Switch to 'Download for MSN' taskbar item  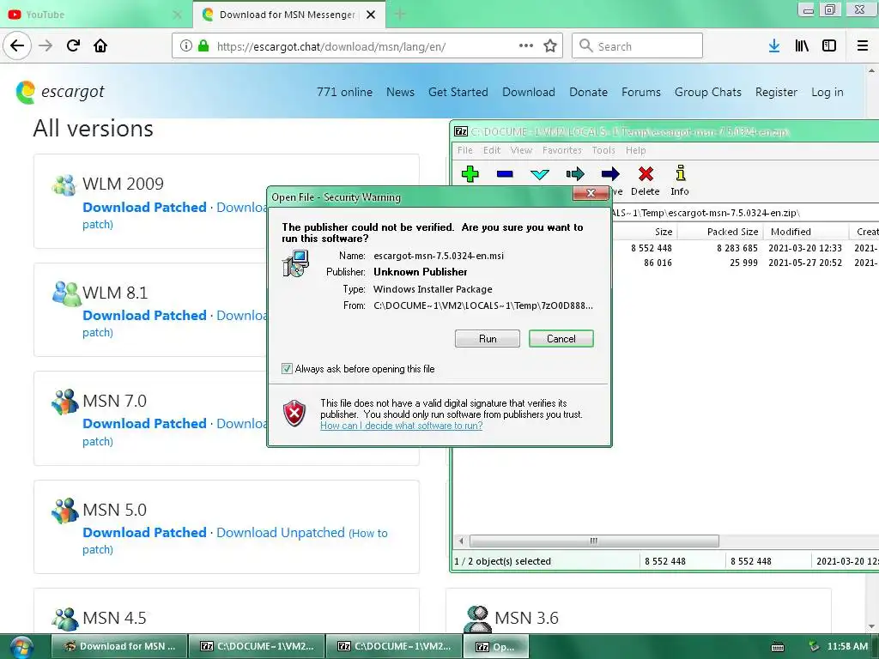[118, 646]
